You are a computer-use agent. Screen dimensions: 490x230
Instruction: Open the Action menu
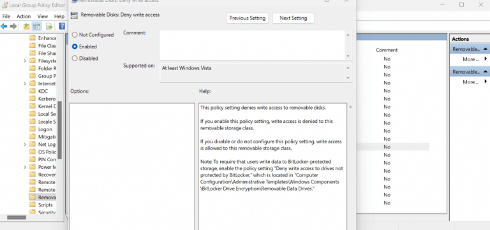(24, 16)
